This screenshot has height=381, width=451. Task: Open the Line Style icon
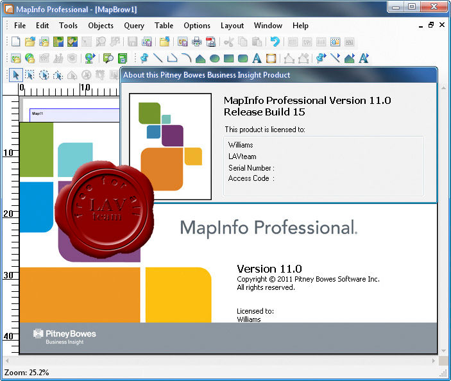tap(335, 58)
